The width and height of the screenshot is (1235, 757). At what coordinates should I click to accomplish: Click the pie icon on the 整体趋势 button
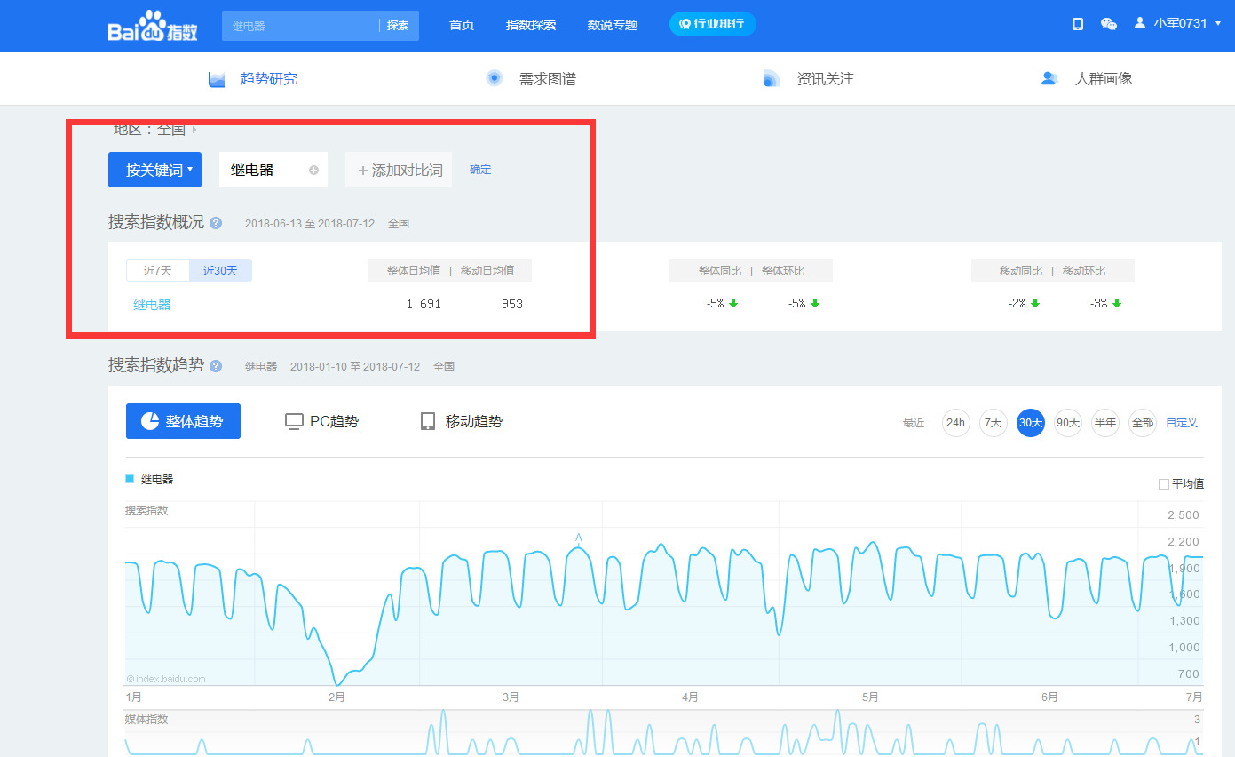[150, 421]
